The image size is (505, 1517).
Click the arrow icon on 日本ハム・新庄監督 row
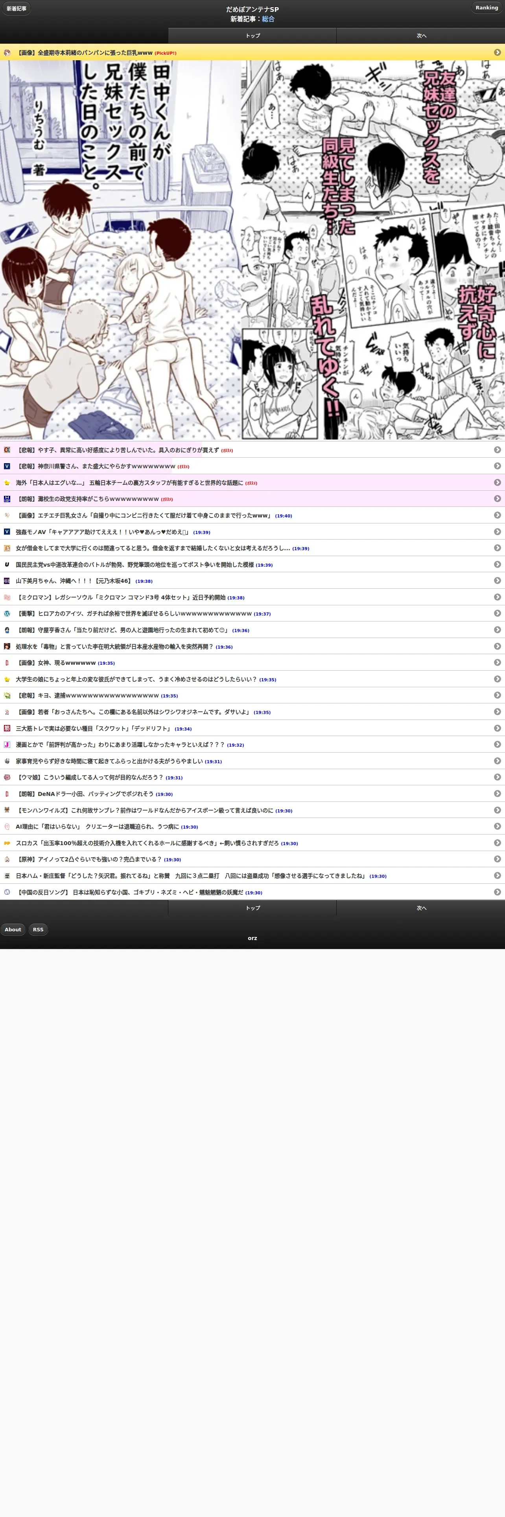pyautogui.click(x=498, y=876)
